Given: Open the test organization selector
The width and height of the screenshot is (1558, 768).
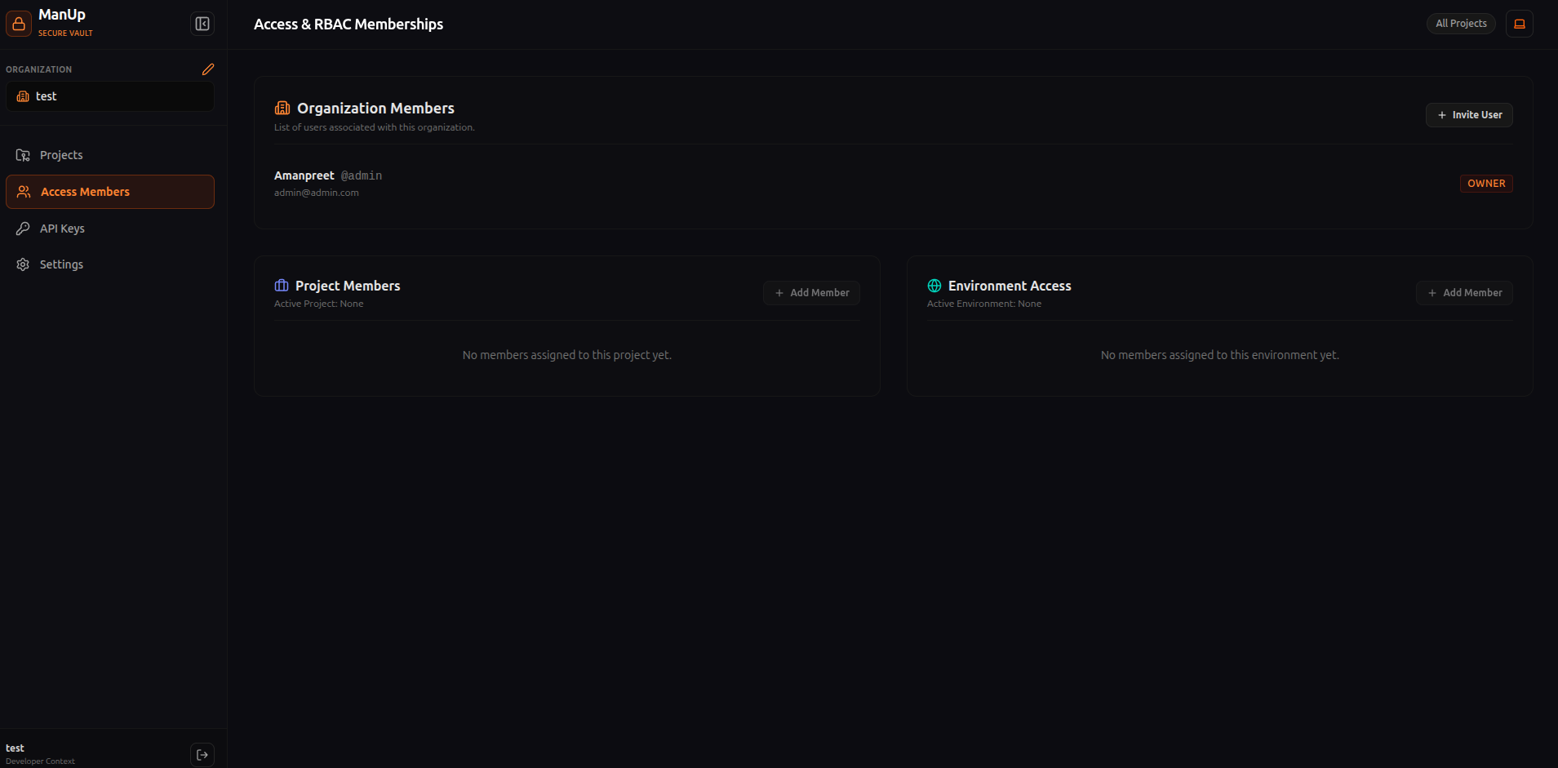Looking at the screenshot, I should point(110,96).
